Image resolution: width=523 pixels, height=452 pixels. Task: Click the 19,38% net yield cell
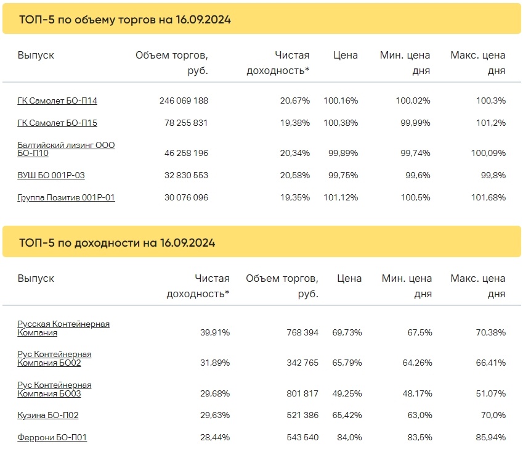tap(295, 123)
